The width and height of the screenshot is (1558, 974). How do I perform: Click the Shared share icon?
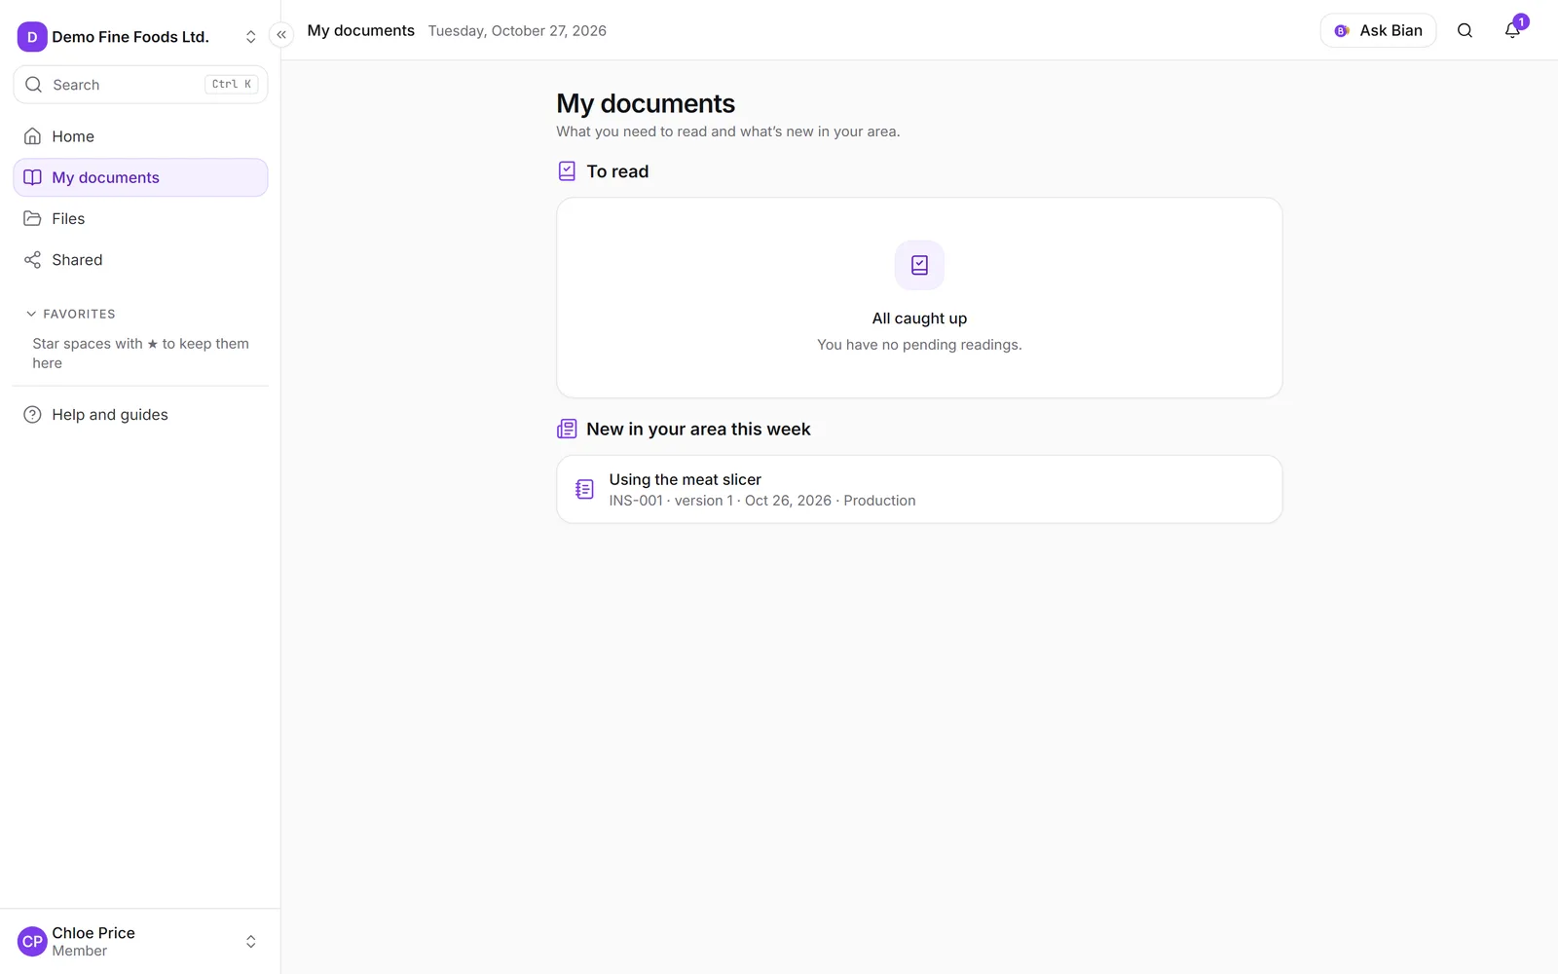32,260
